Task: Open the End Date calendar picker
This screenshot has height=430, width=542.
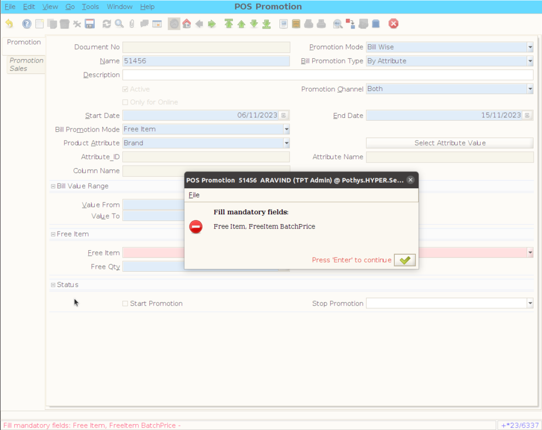Action: (527, 115)
